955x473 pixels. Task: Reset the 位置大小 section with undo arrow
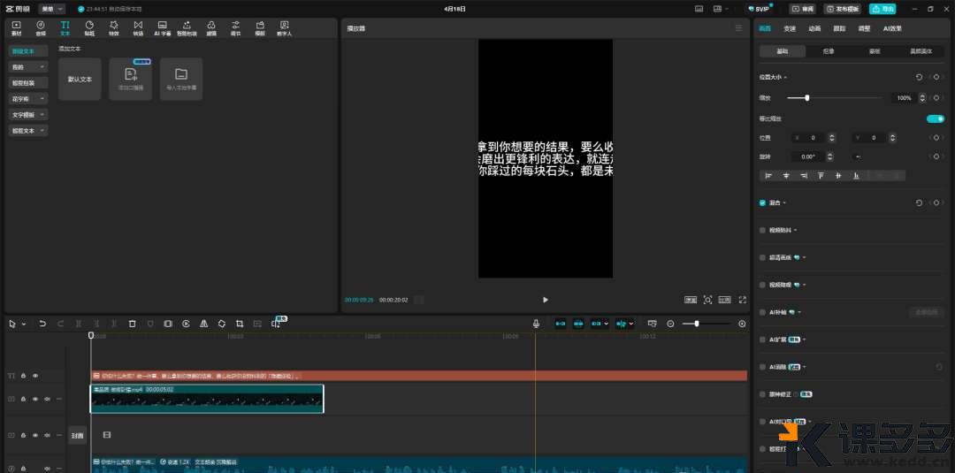point(919,77)
